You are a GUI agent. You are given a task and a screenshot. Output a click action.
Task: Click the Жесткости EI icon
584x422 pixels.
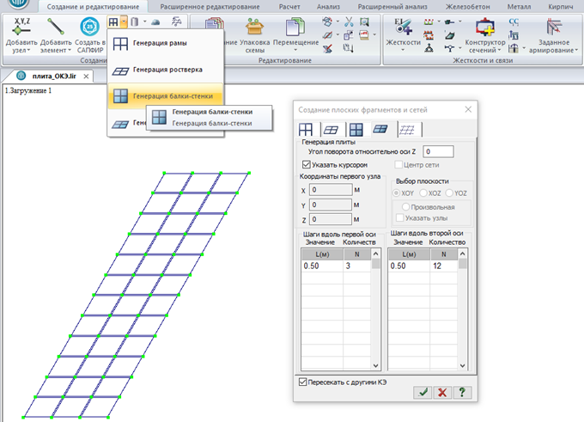(x=403, y=28)
